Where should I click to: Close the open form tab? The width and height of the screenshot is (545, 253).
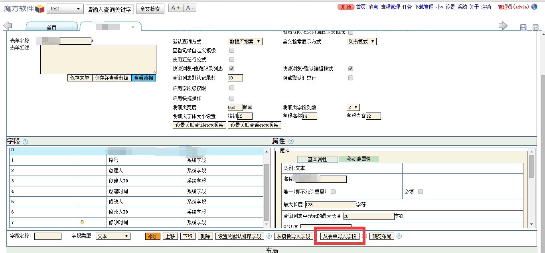133,27
